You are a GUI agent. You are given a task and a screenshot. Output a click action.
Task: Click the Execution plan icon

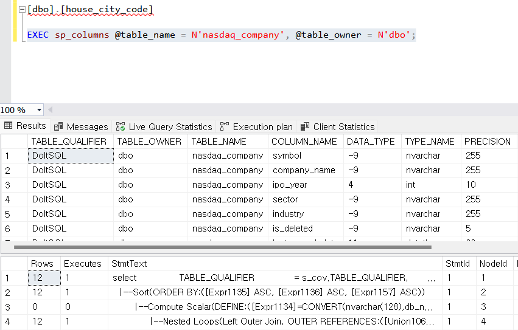225,126
